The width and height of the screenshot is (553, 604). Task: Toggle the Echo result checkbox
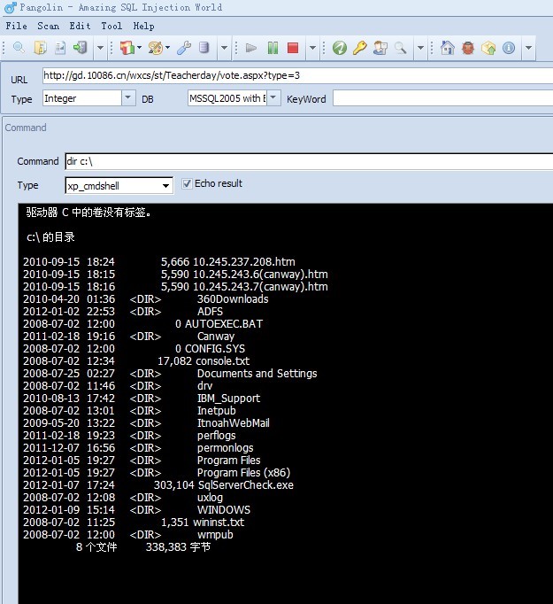187,183
